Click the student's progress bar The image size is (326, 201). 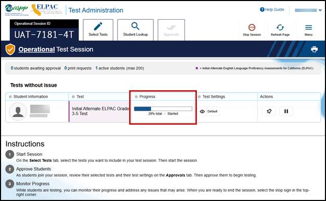[163, 109]
